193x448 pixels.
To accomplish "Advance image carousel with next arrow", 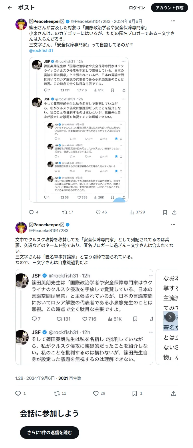I will click(170, 317).
